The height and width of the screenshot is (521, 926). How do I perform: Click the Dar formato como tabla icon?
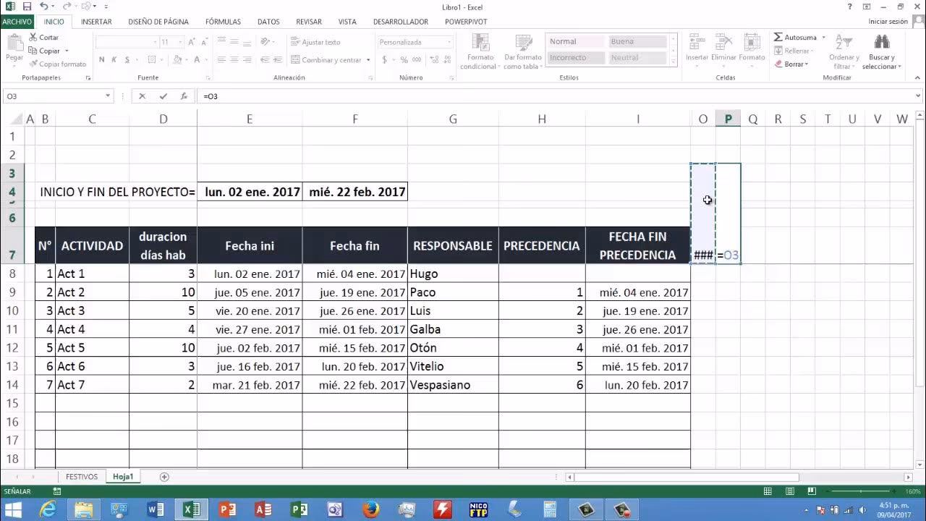[x=522, y=51]
